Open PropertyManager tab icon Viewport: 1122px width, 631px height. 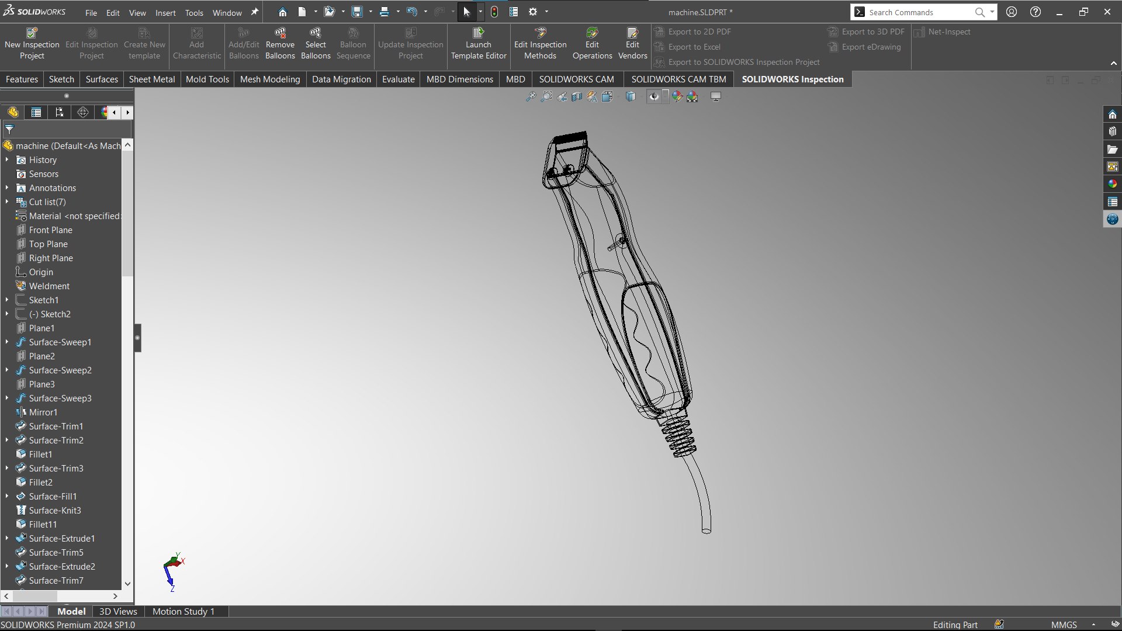(x=36, y=112)
